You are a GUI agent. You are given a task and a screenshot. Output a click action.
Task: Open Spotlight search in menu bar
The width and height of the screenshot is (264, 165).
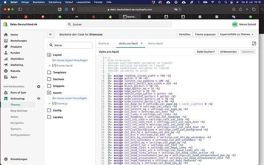226,2
